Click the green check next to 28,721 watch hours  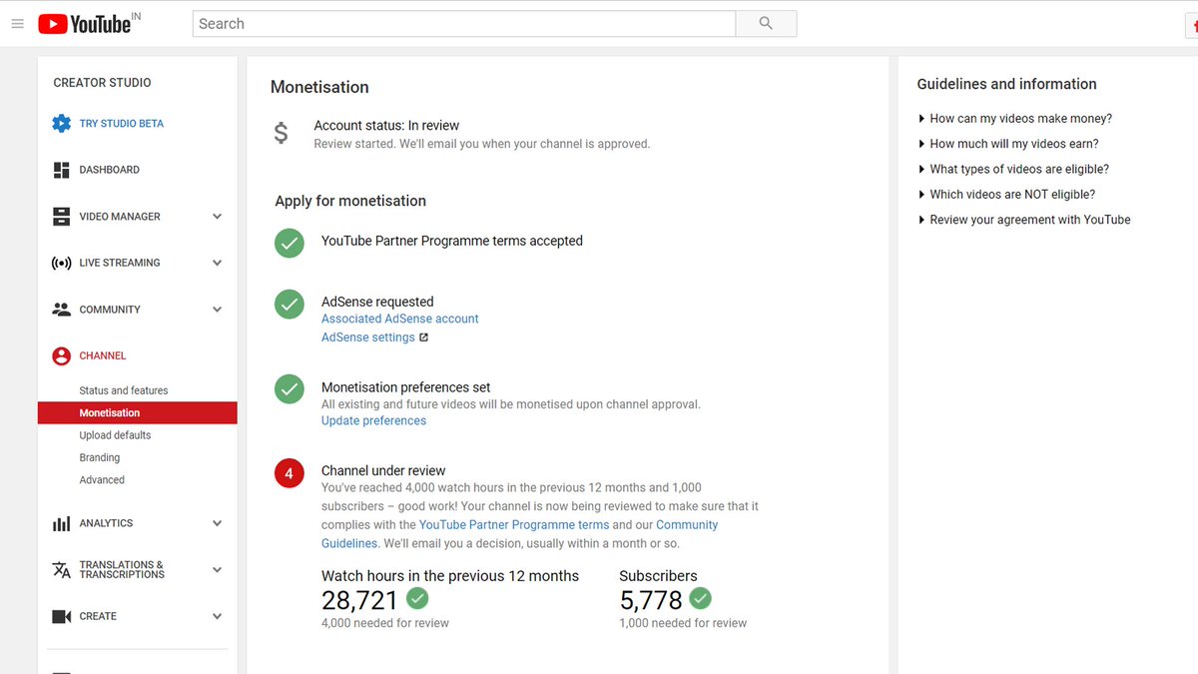tap(417, 598)
